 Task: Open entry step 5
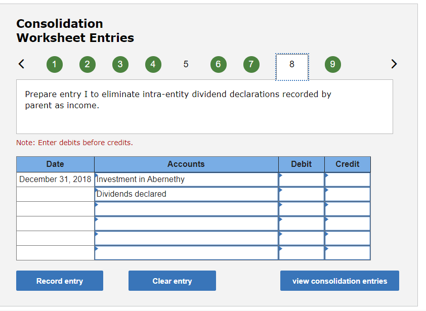[186, 64]
